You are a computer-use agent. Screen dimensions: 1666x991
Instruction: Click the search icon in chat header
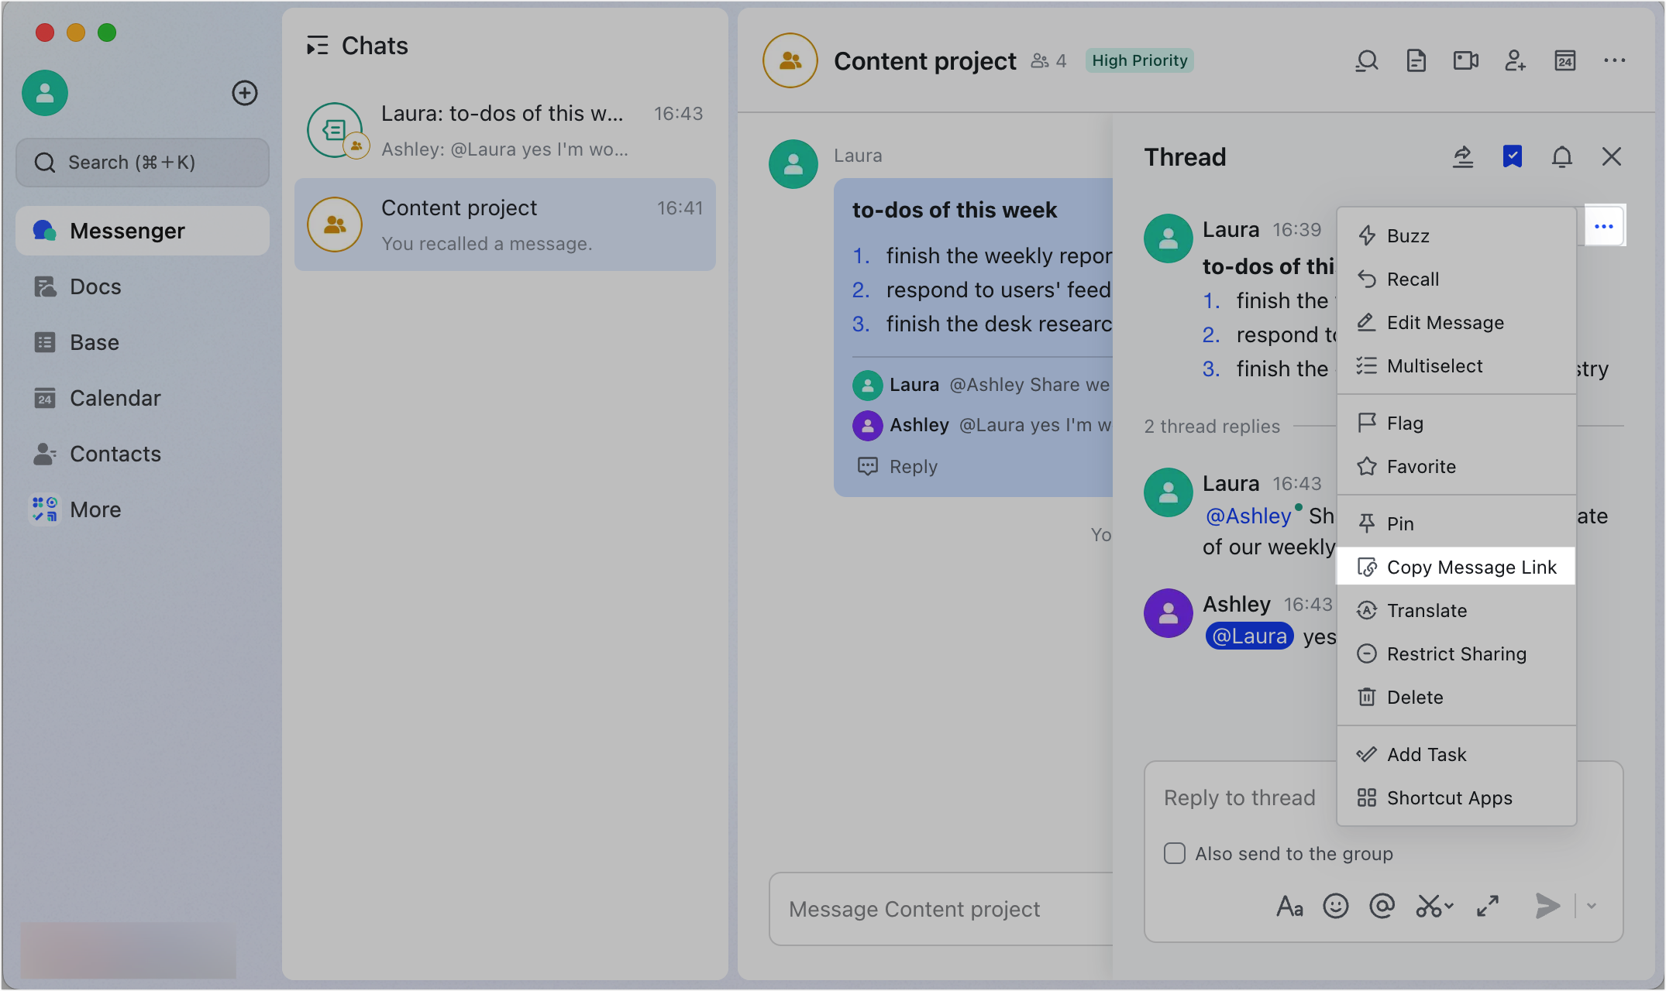1367,60
